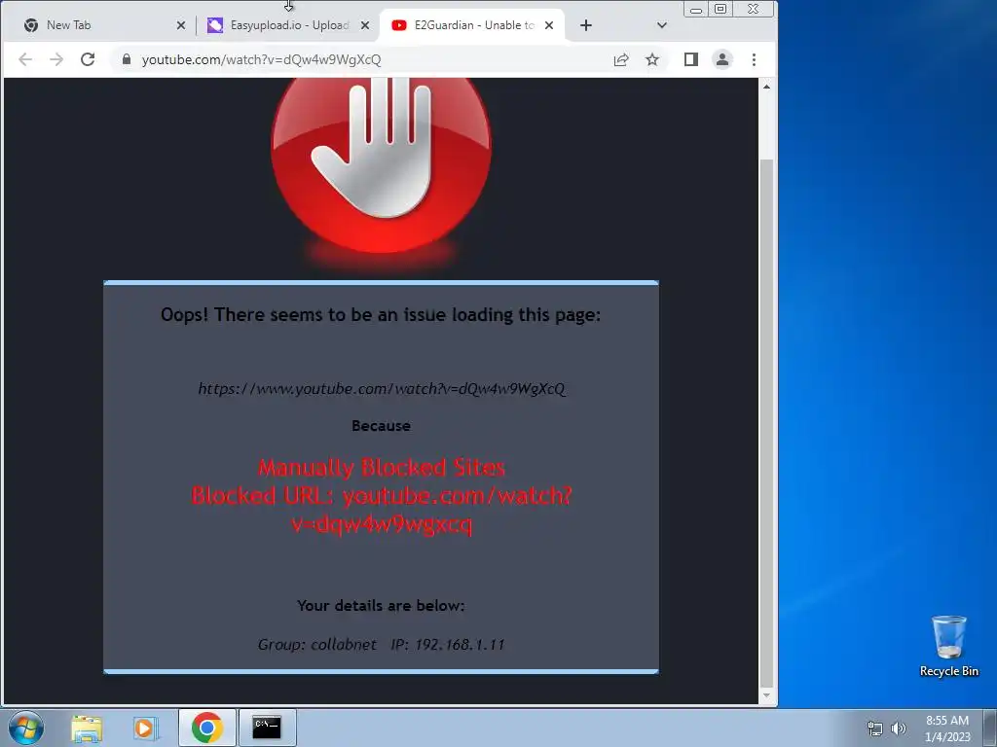
Task: Minimize the Chrome window
Action: (696, 10)
